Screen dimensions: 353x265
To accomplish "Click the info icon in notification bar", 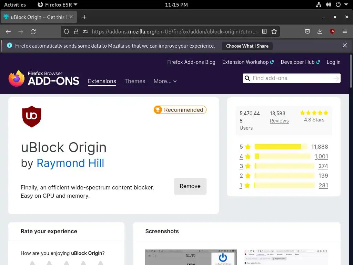I will pos(9,46).
